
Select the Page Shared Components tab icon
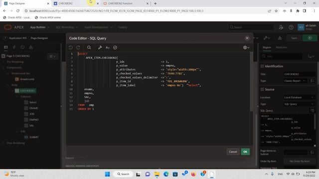(x=31, y=47)
